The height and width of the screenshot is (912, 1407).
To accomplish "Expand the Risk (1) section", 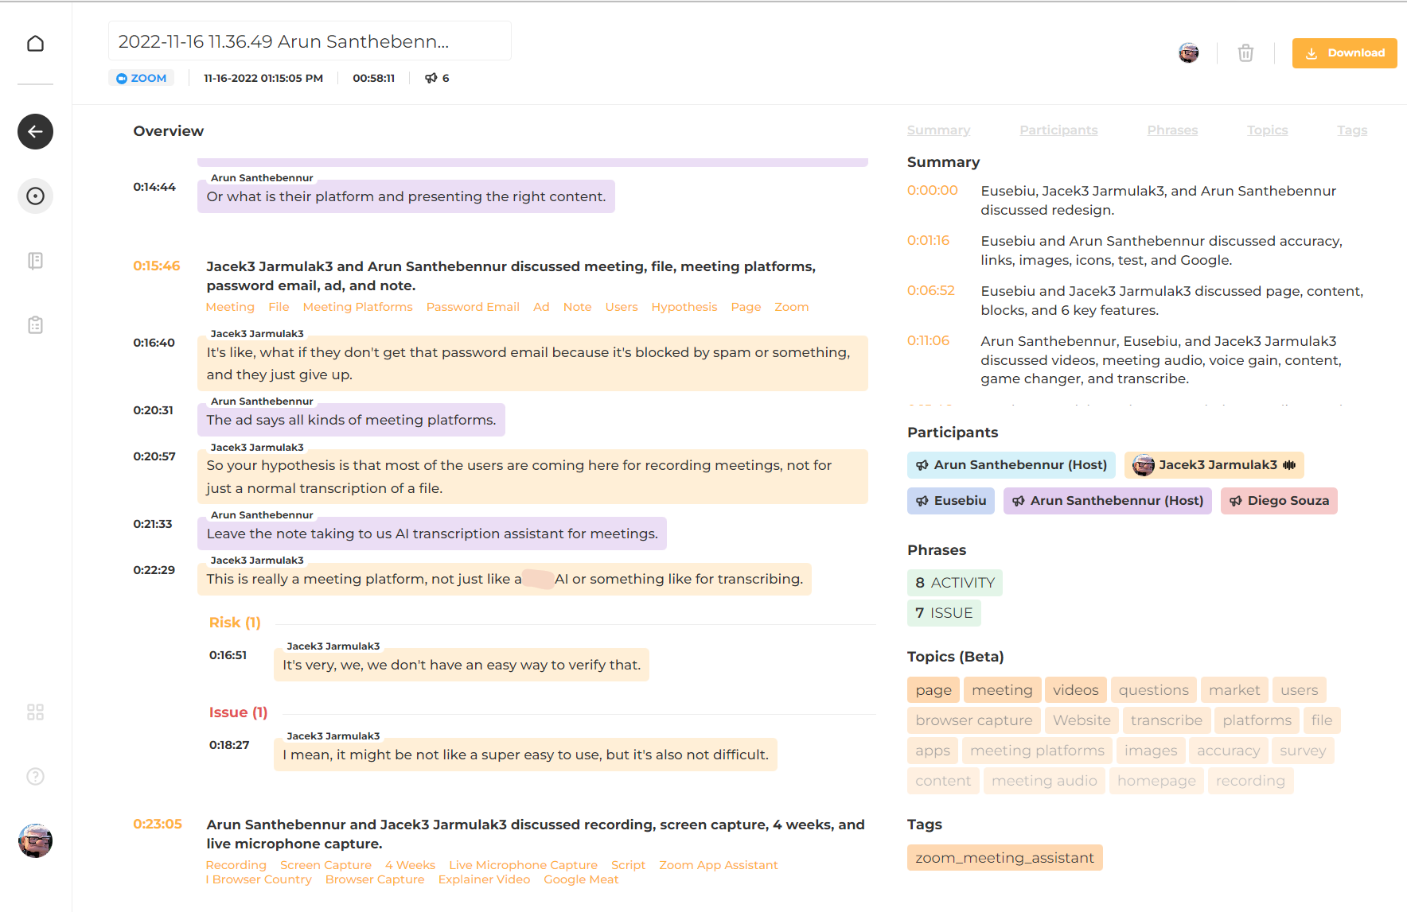I will pos(235,623).
